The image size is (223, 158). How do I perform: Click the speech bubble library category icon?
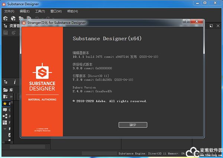point(5,110)
